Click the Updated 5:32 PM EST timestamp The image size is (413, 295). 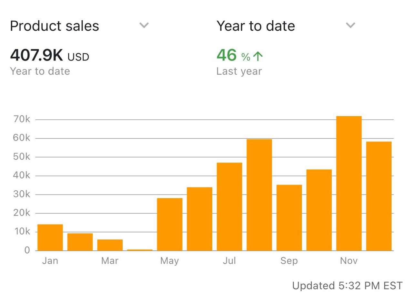click(x=347, y=286)
